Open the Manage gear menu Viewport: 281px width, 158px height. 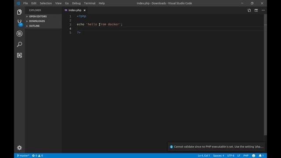pyautogui.click(x=19, y=147)
